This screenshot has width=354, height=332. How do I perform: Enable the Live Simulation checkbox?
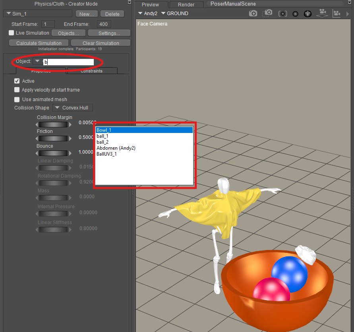point(12,33)
